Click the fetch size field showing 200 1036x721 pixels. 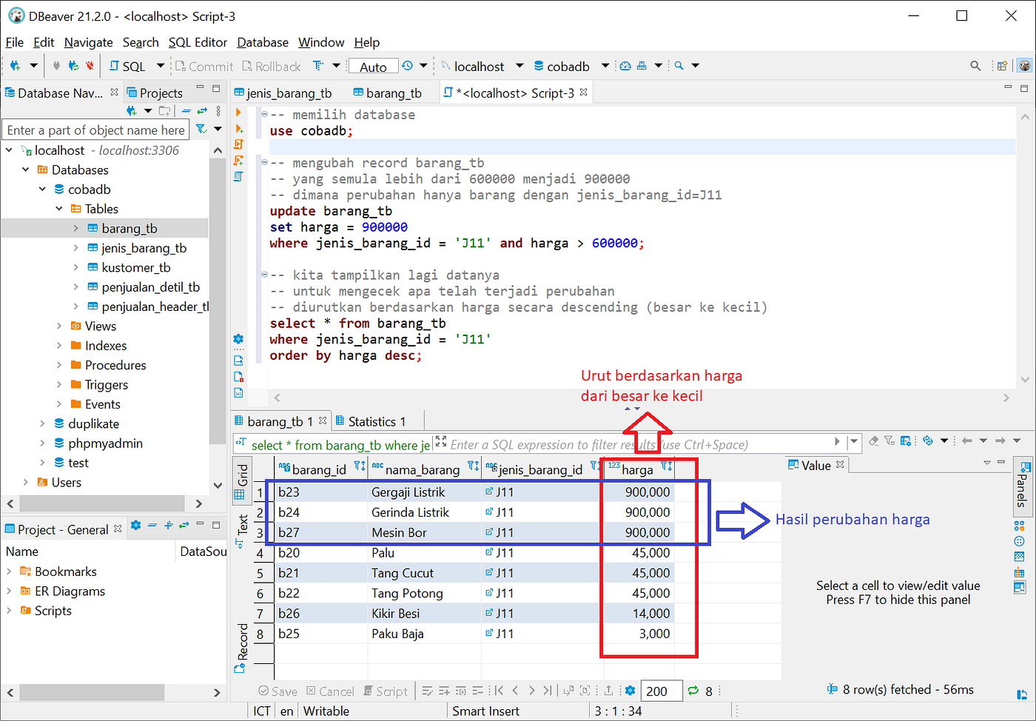(661, 691)
